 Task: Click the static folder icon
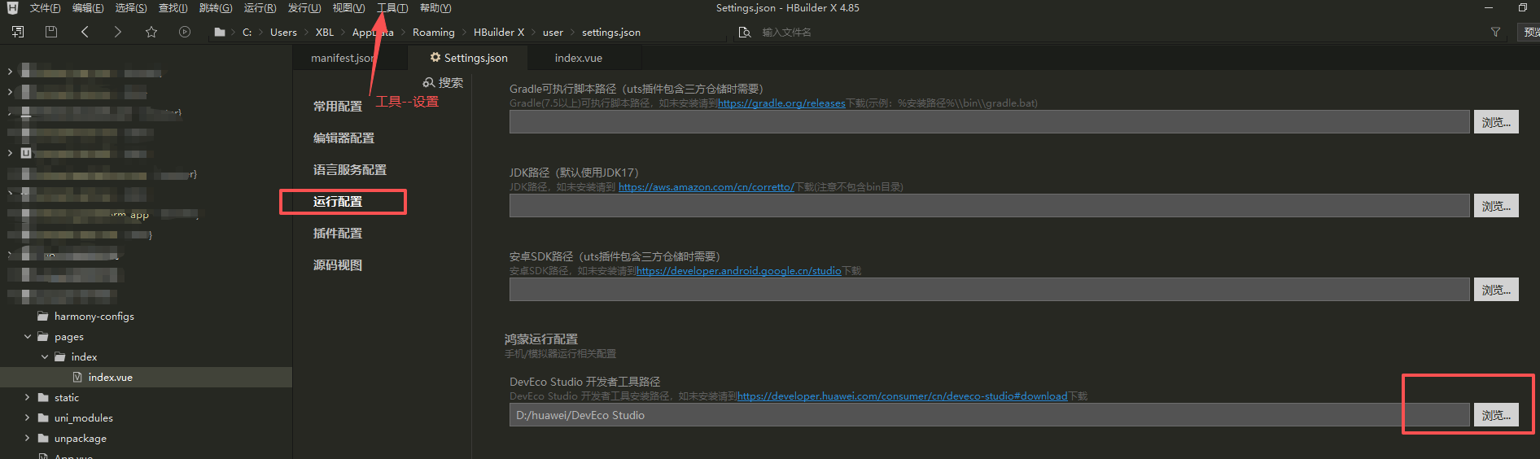(43, 397)
